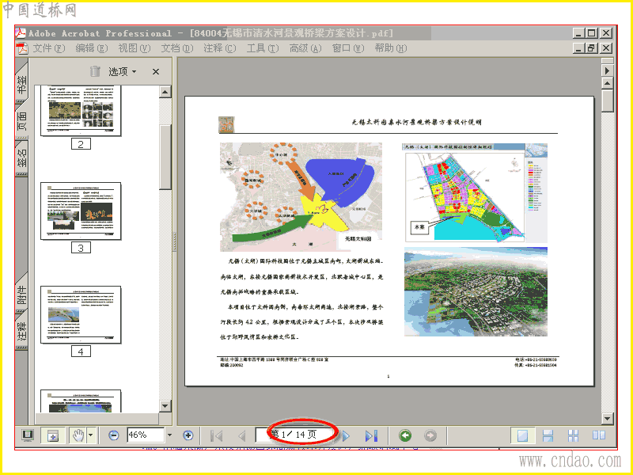Open the 文件 (F) menu

[49, 48]
